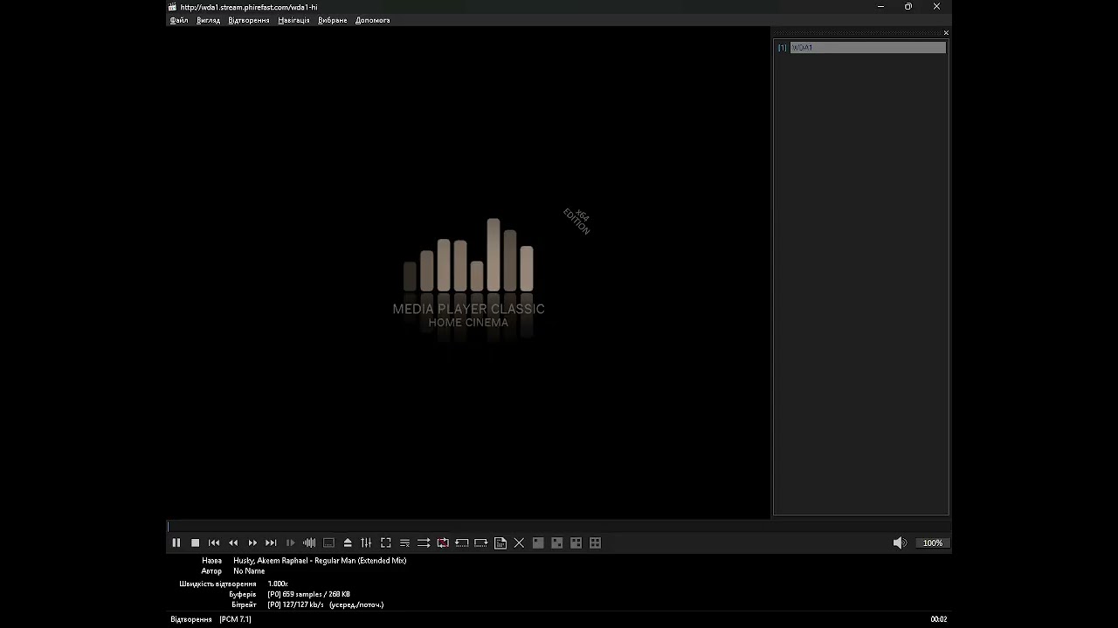This screenshot has height=628, width=1118.
Task: Open the Навігація menu
Action: click(293, 20)
